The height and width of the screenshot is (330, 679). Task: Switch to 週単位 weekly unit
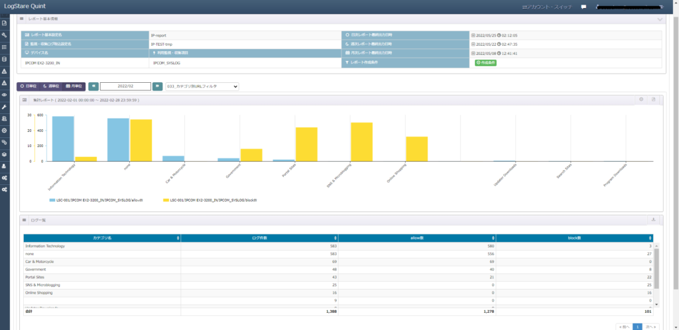pyautogui.click(x=51, y=87)
